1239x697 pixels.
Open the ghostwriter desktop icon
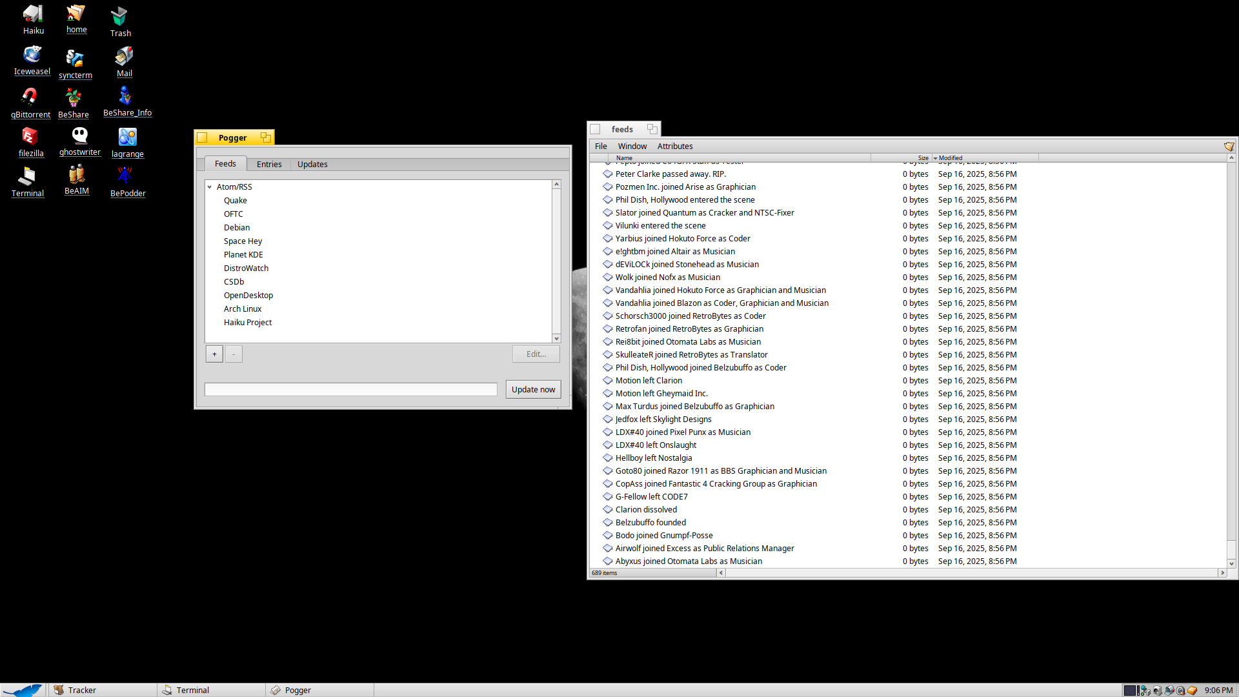79,136
